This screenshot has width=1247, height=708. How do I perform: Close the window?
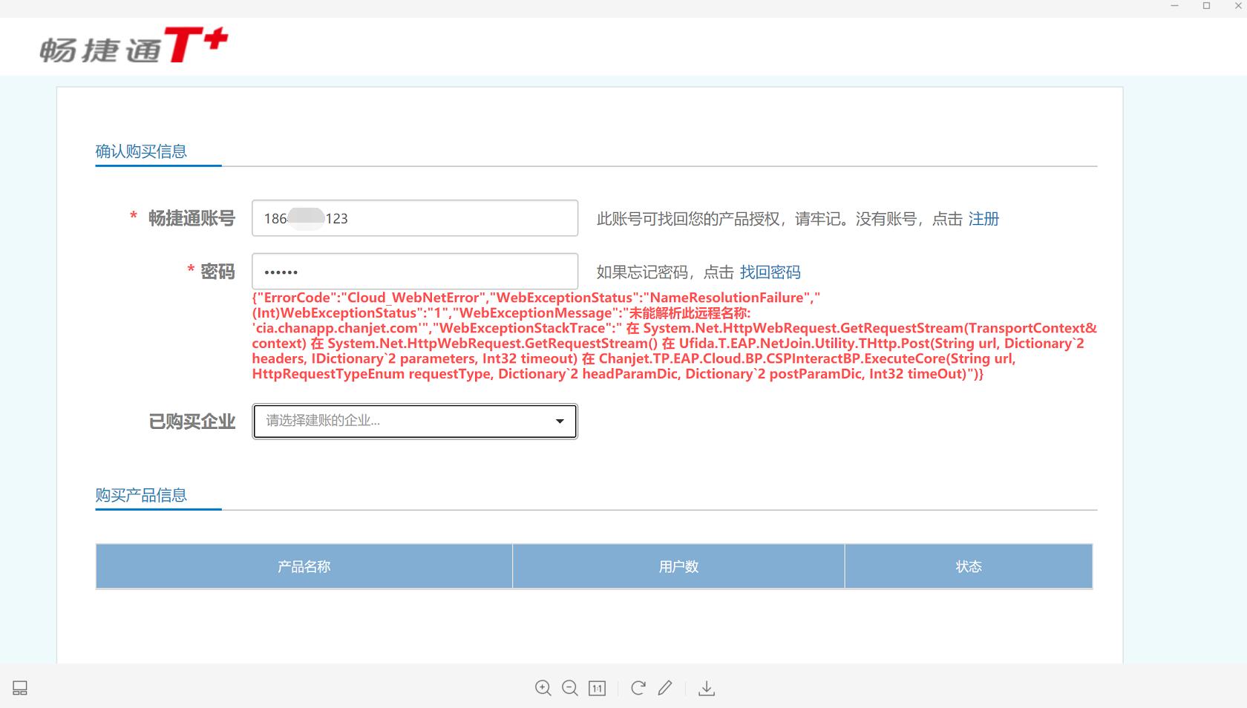coord(1238,6)
